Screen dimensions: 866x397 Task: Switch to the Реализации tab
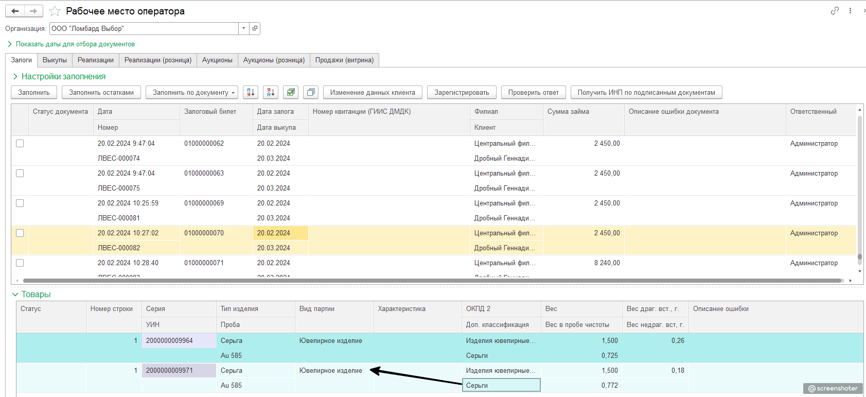(96, 60)
